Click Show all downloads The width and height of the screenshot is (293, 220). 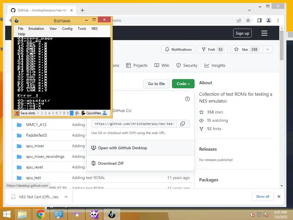(263, 197)
